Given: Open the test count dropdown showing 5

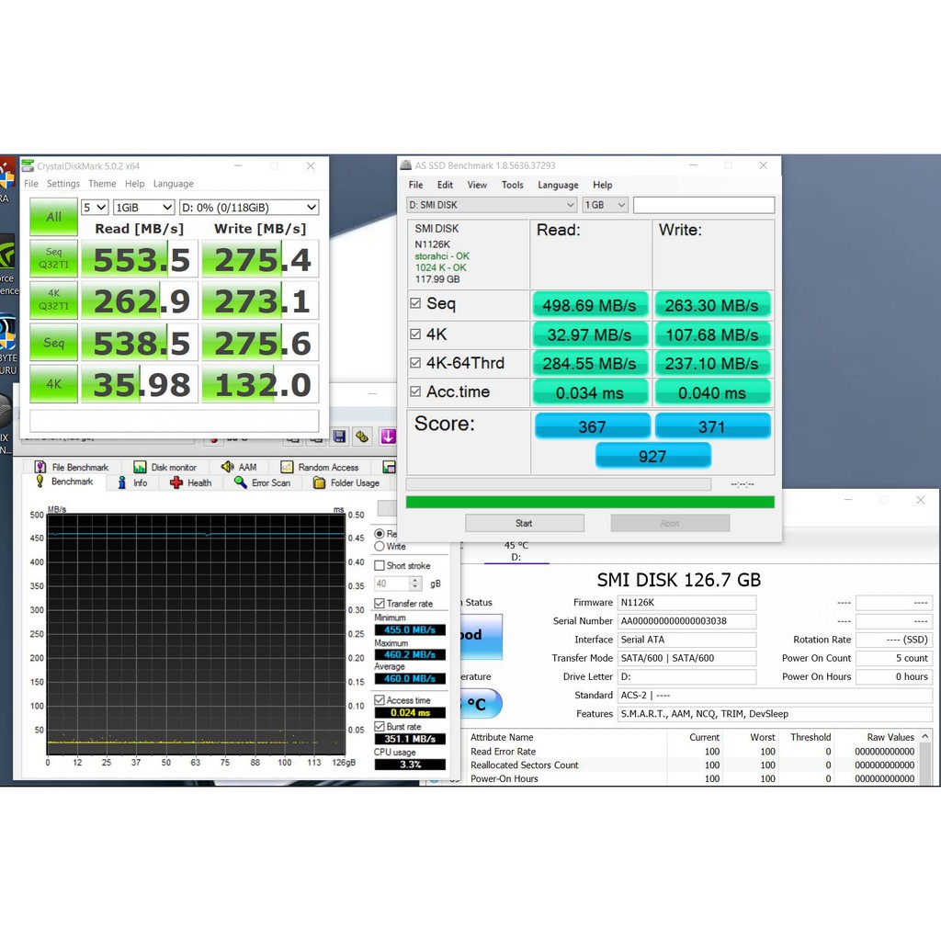Looking at the screenshot, I should tap(95, 207).
